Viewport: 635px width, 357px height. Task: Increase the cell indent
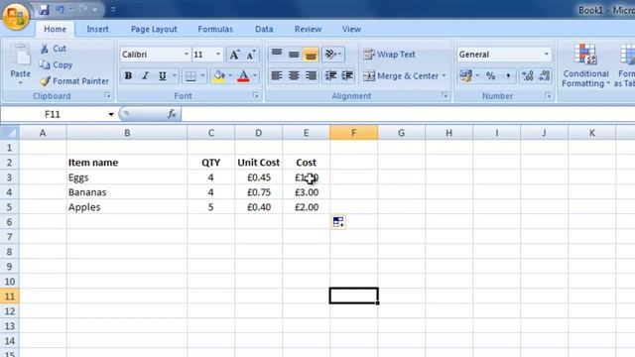click(x=347, y=75)
